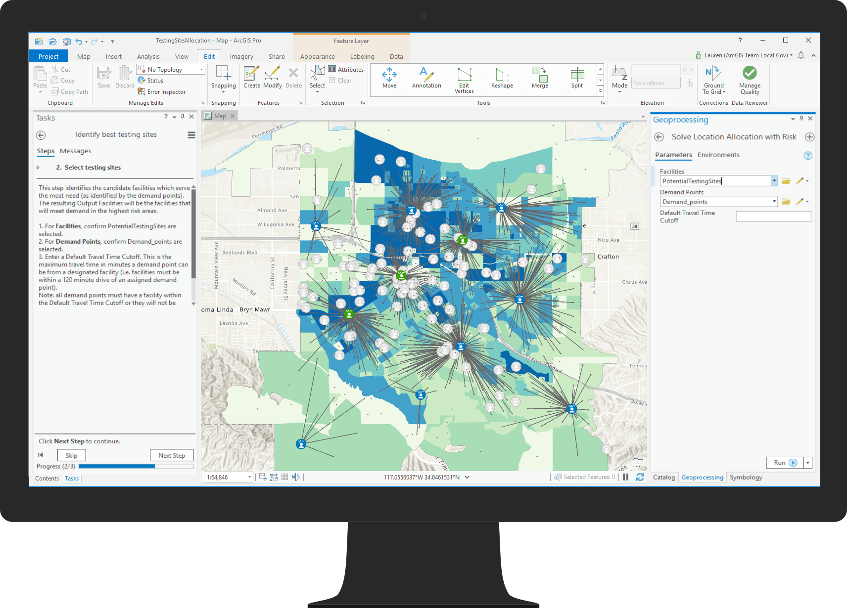Open the map scale dropdown
Image resolution: width=847 pixels, height=608 pixels.
[249, 477]
